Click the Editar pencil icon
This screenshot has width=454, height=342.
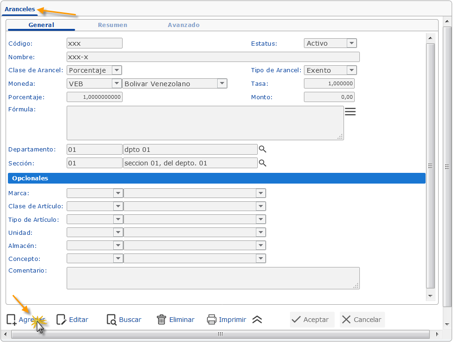click(61, 320)
